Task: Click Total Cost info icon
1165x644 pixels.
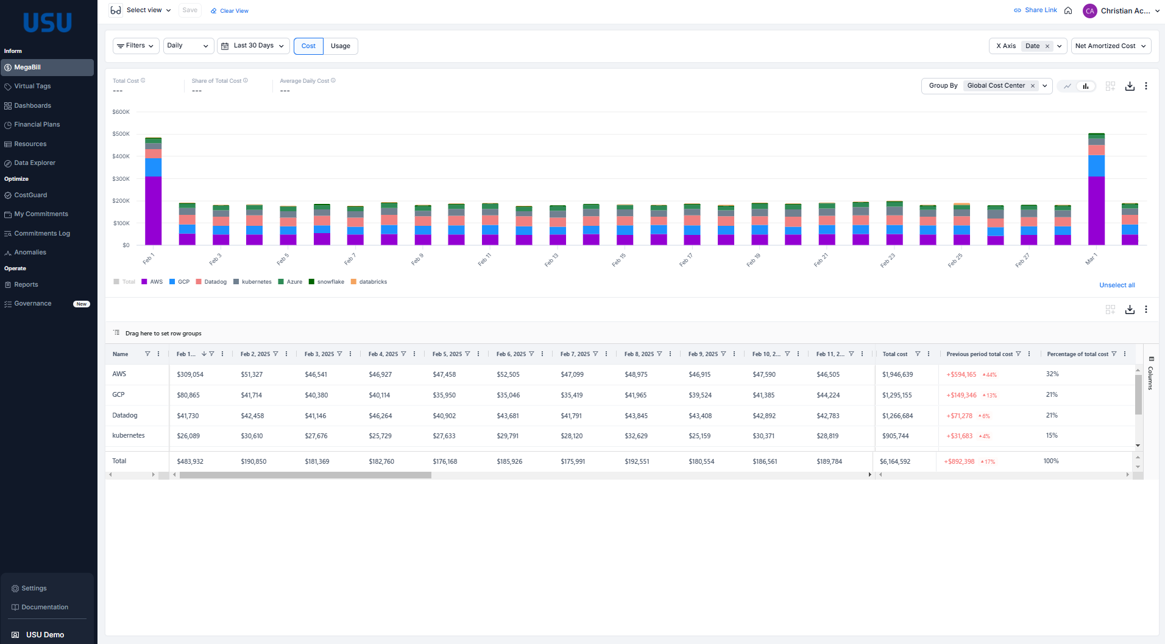Action: [143, 80]
